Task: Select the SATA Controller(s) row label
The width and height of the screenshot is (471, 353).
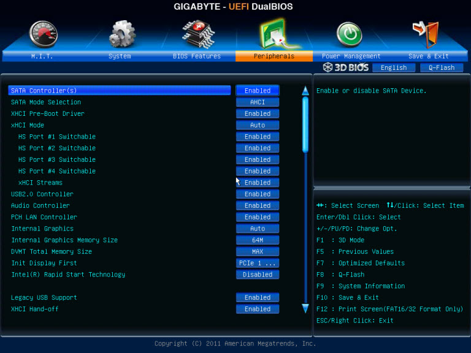Action: 44,91
